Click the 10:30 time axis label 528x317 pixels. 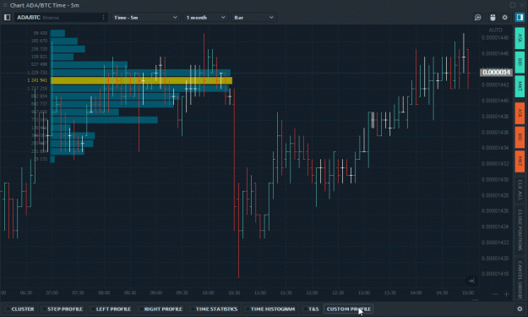(234, 292)
